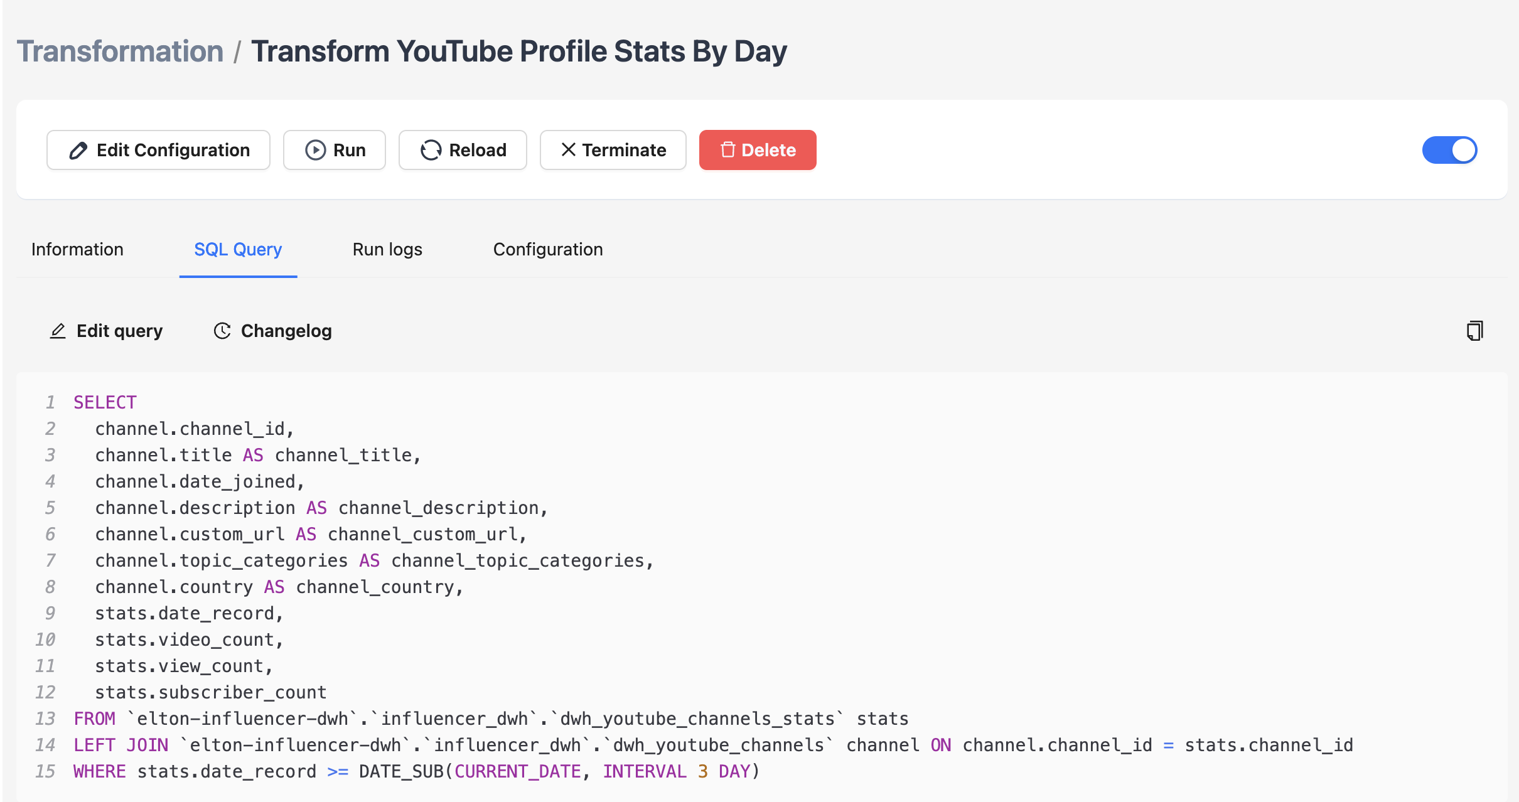1519x802 pixels.
Task: Click CURRENT_DATE in the DATE_SUB expression
Action: coord(518,771)
